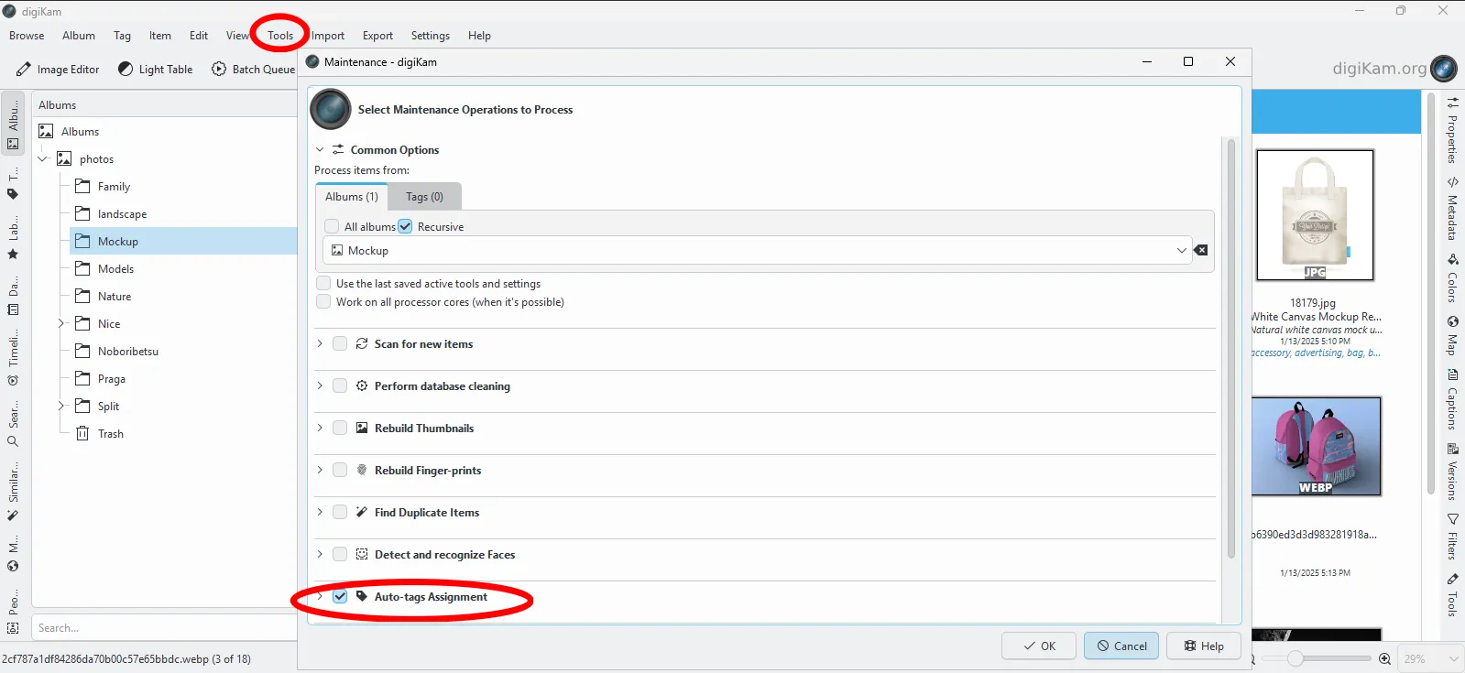Clear the Mockup album selection
Image resolution: width=1465 pixels, height=673 pixels.
click(1201, 250)
